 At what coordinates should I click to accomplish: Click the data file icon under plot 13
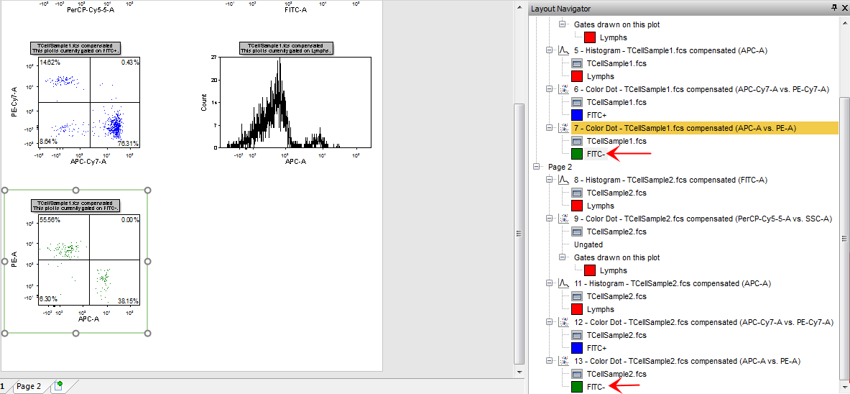coord(577,374)
